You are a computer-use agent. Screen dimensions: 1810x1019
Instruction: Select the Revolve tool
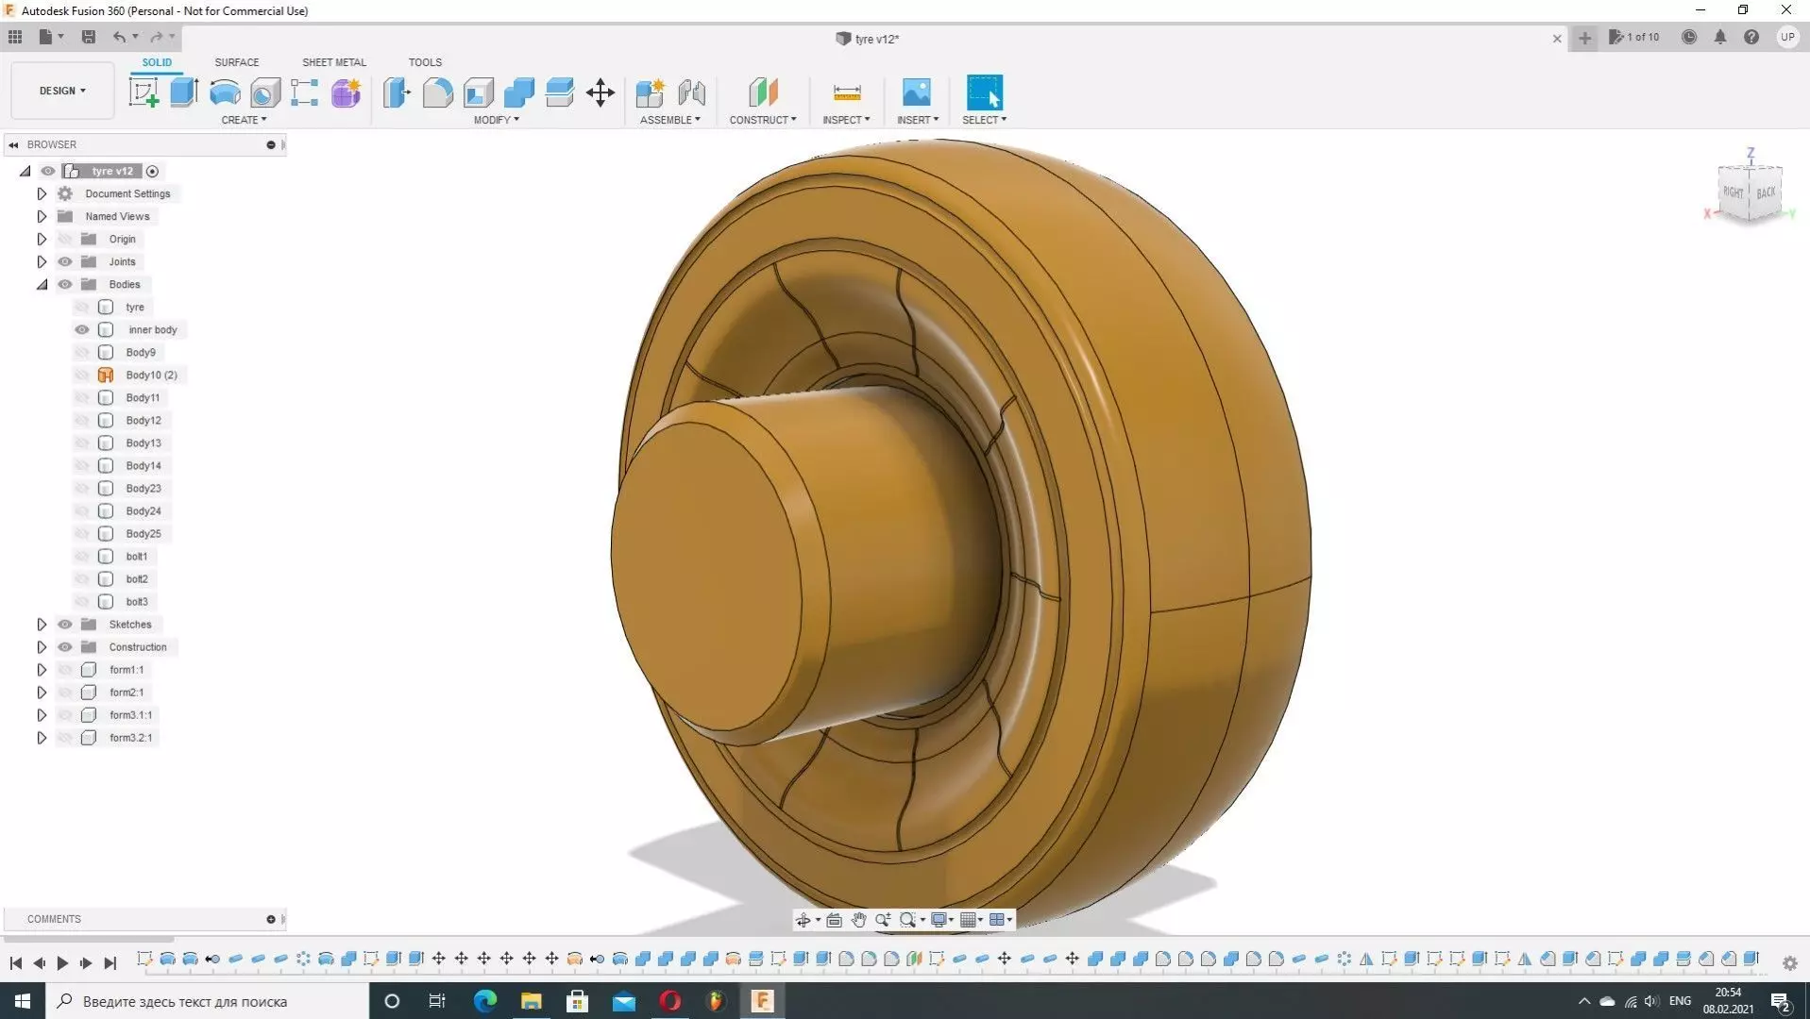pos(225,92)
